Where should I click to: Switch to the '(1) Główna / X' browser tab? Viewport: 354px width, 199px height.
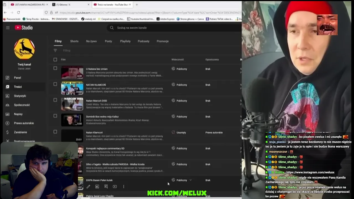[70, 5]
